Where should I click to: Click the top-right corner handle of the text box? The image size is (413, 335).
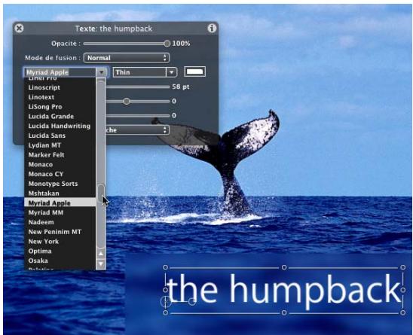402,267
